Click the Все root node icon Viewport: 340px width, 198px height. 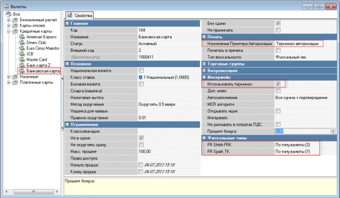click(x=8, y=14)
